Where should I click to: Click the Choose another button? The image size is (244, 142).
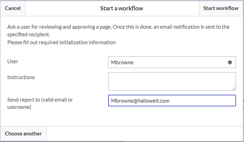(23, 134)
